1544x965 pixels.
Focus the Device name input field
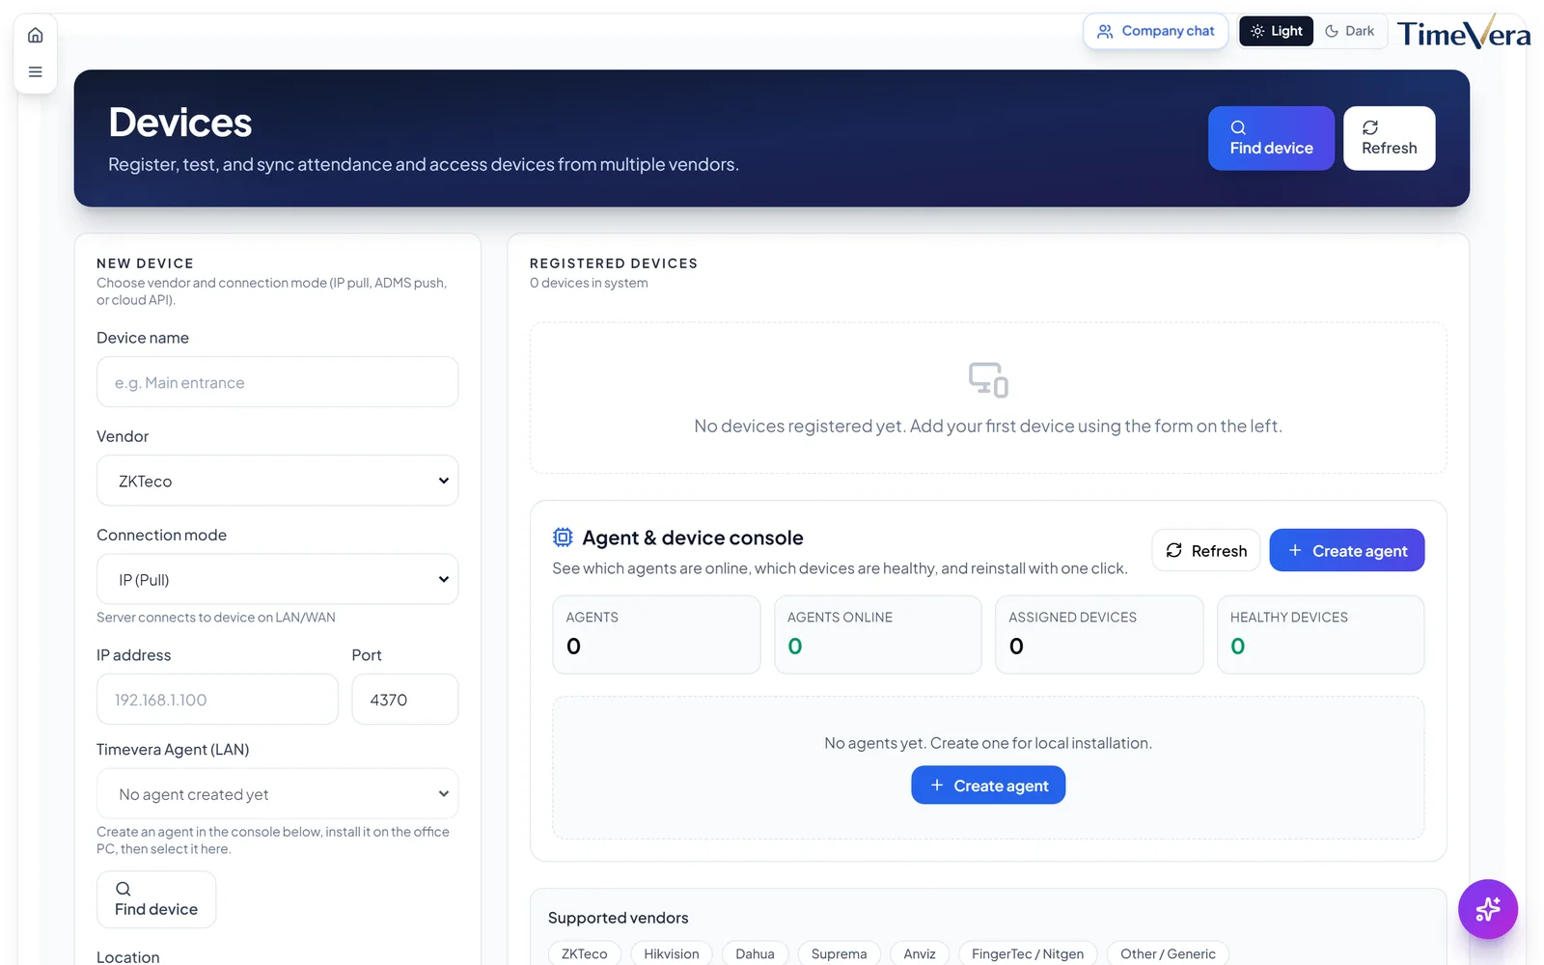click(277, 382)
